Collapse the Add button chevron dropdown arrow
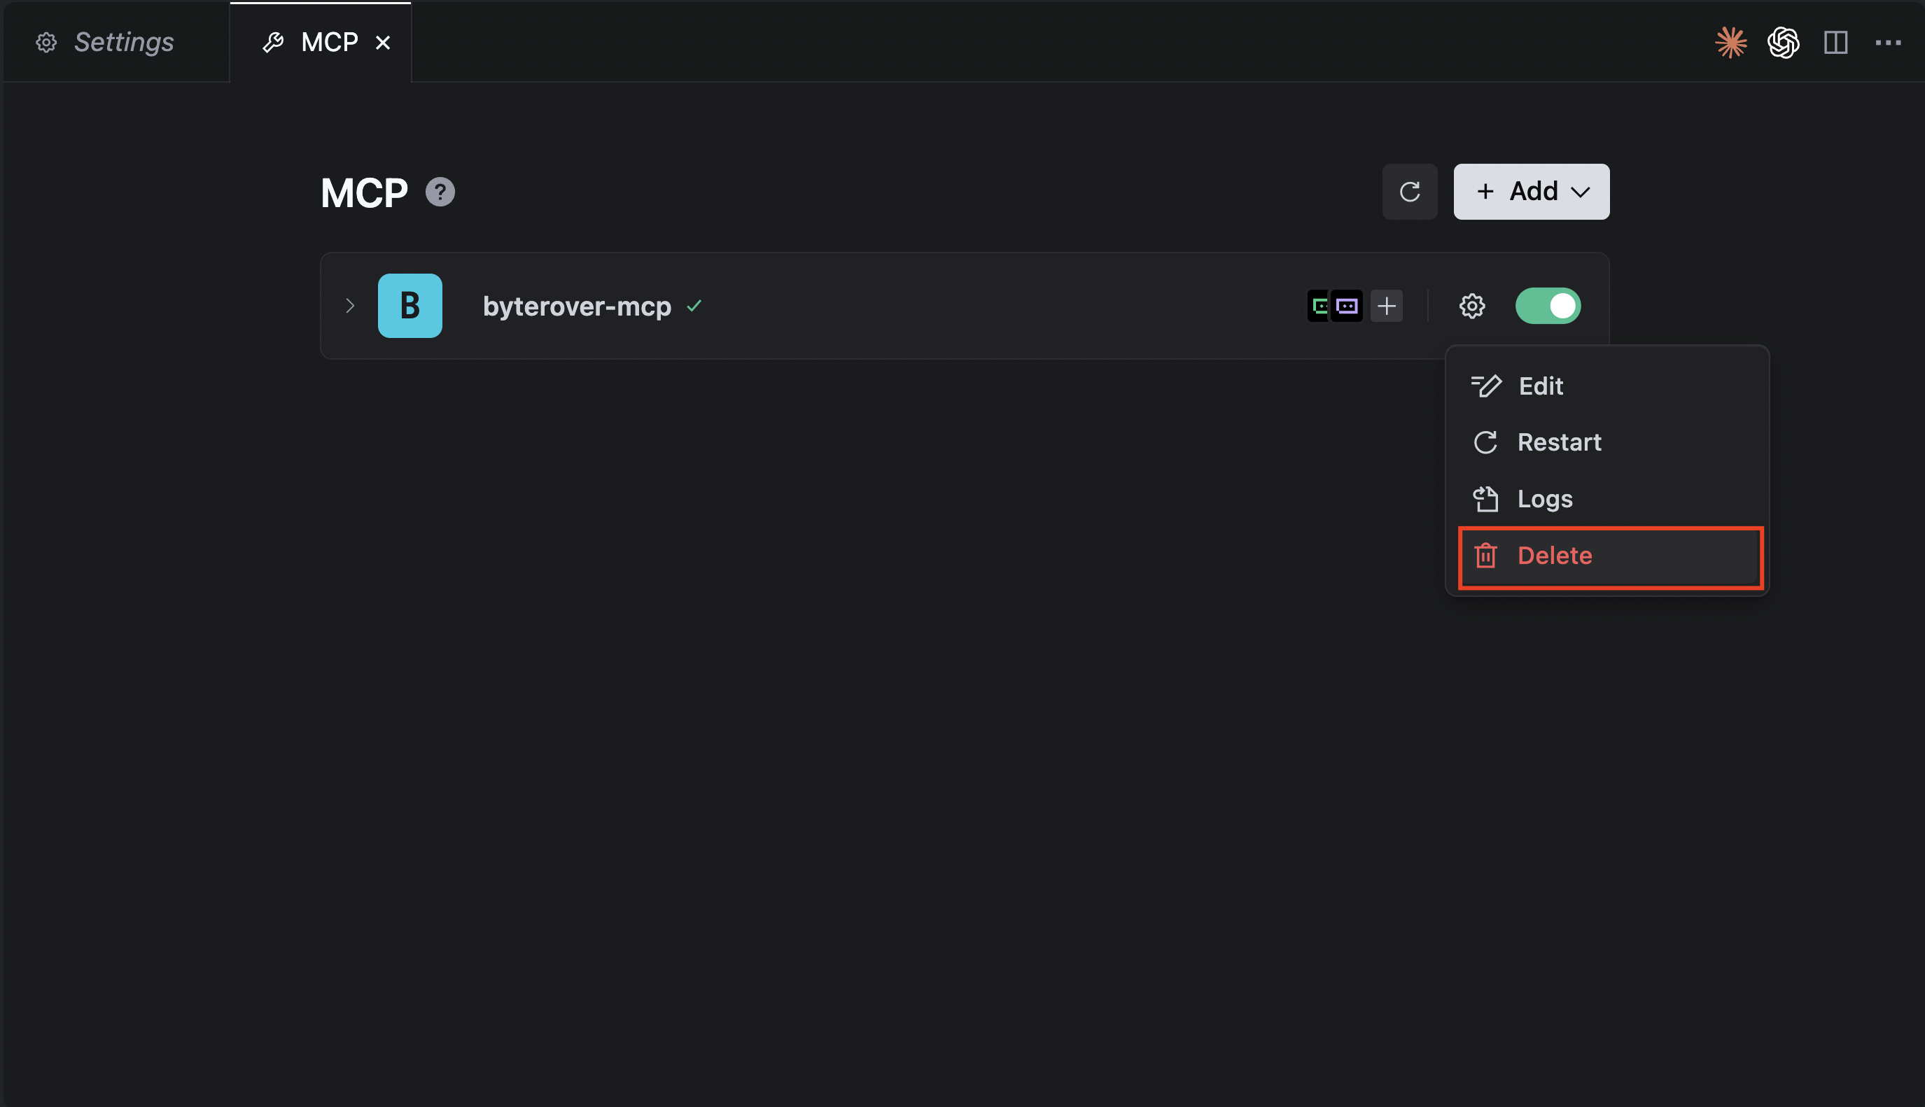The image size is (1925, 1107). [1582, 192]
